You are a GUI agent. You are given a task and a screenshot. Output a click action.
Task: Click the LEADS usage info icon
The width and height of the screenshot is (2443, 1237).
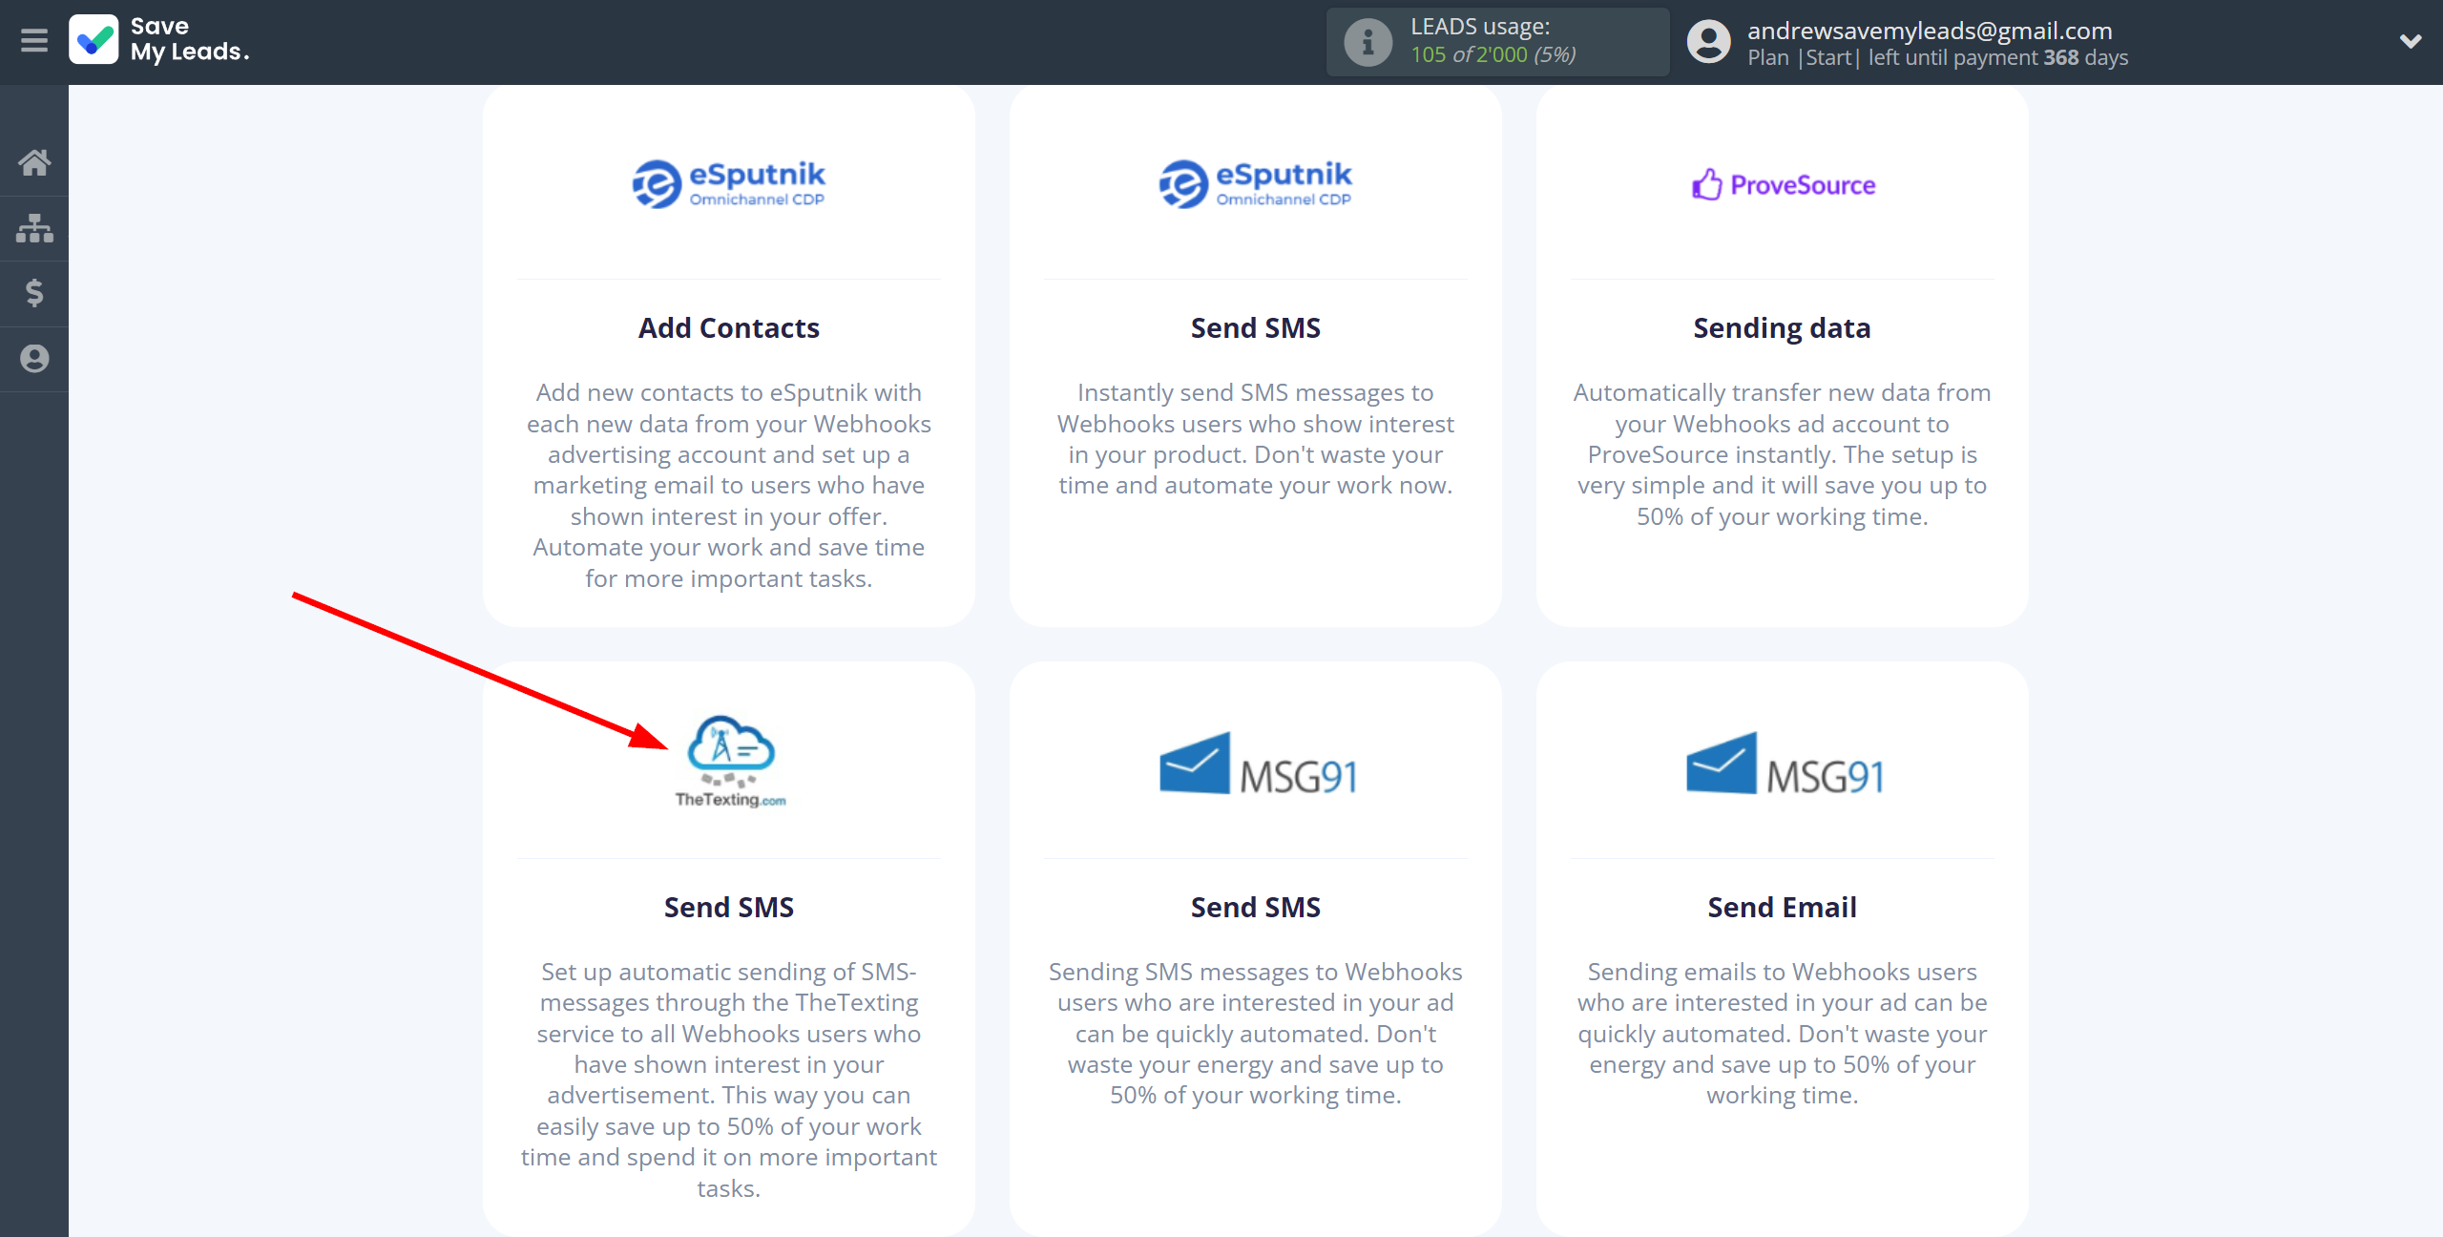[x=1368, y=42]
